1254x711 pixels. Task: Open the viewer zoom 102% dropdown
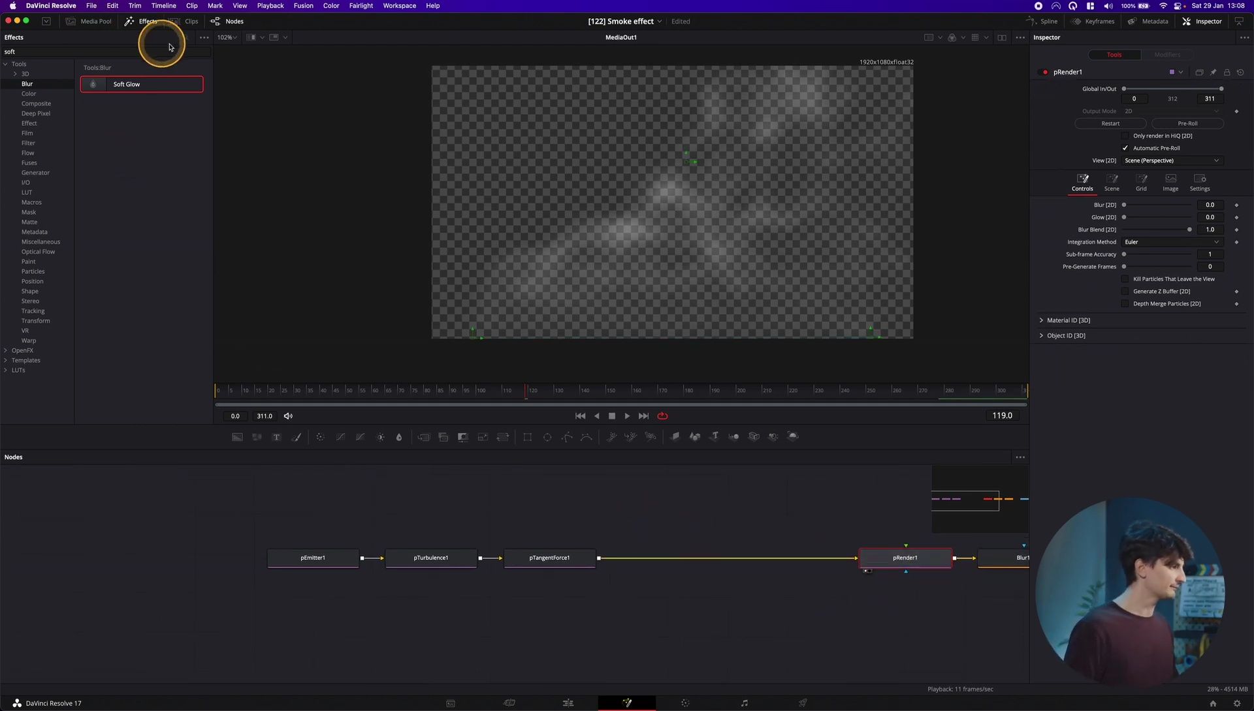(227, 38)
